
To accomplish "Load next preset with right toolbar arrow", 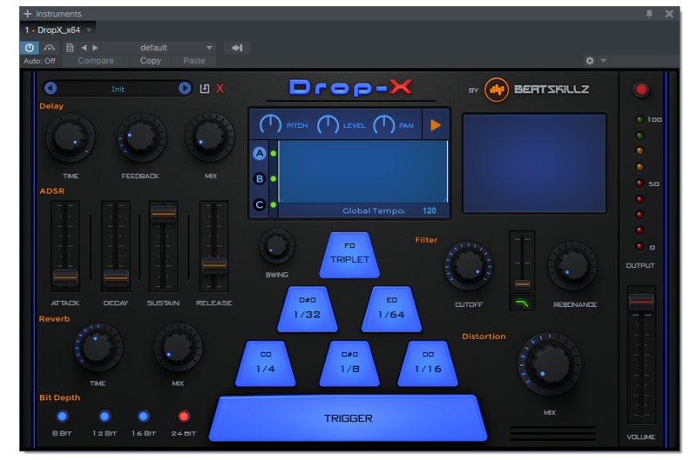I will [x=95, y=48].
